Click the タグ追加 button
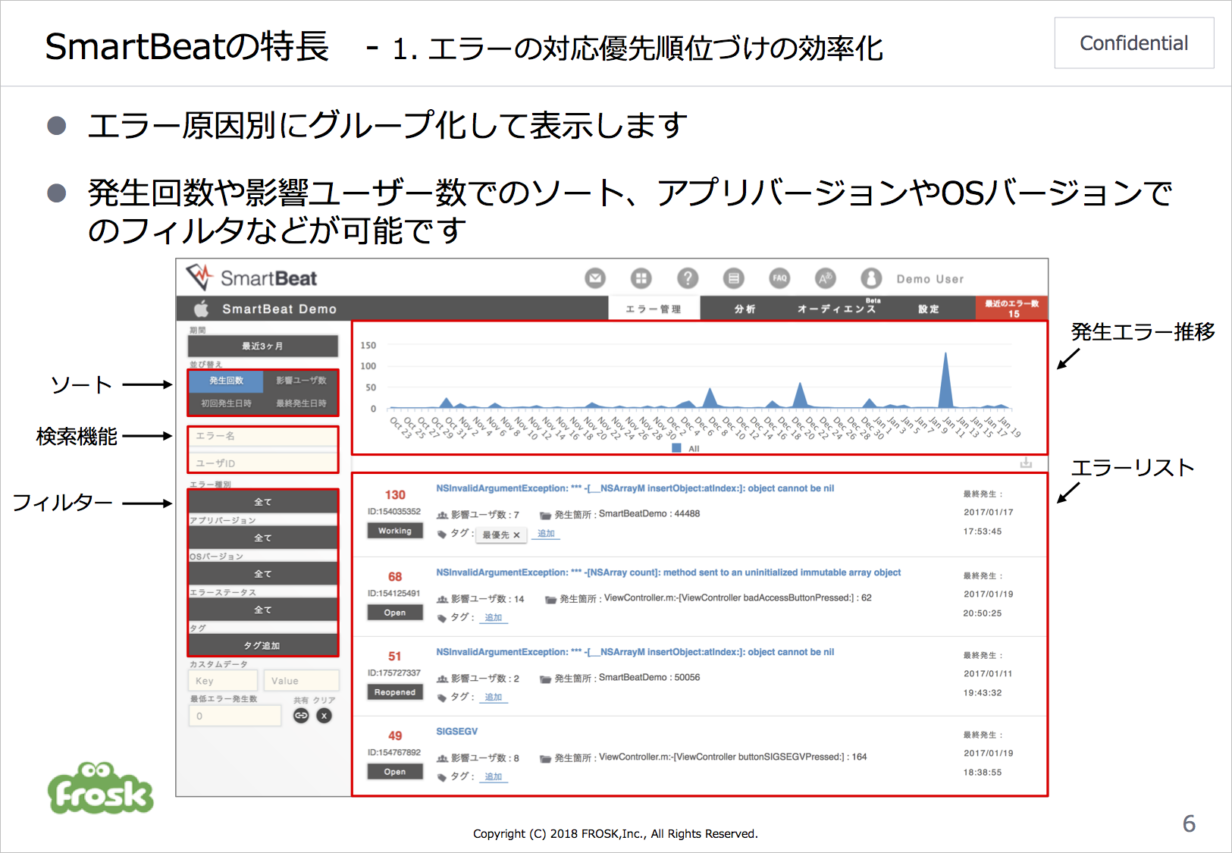Screen dimensions: 1232x853 263,645
